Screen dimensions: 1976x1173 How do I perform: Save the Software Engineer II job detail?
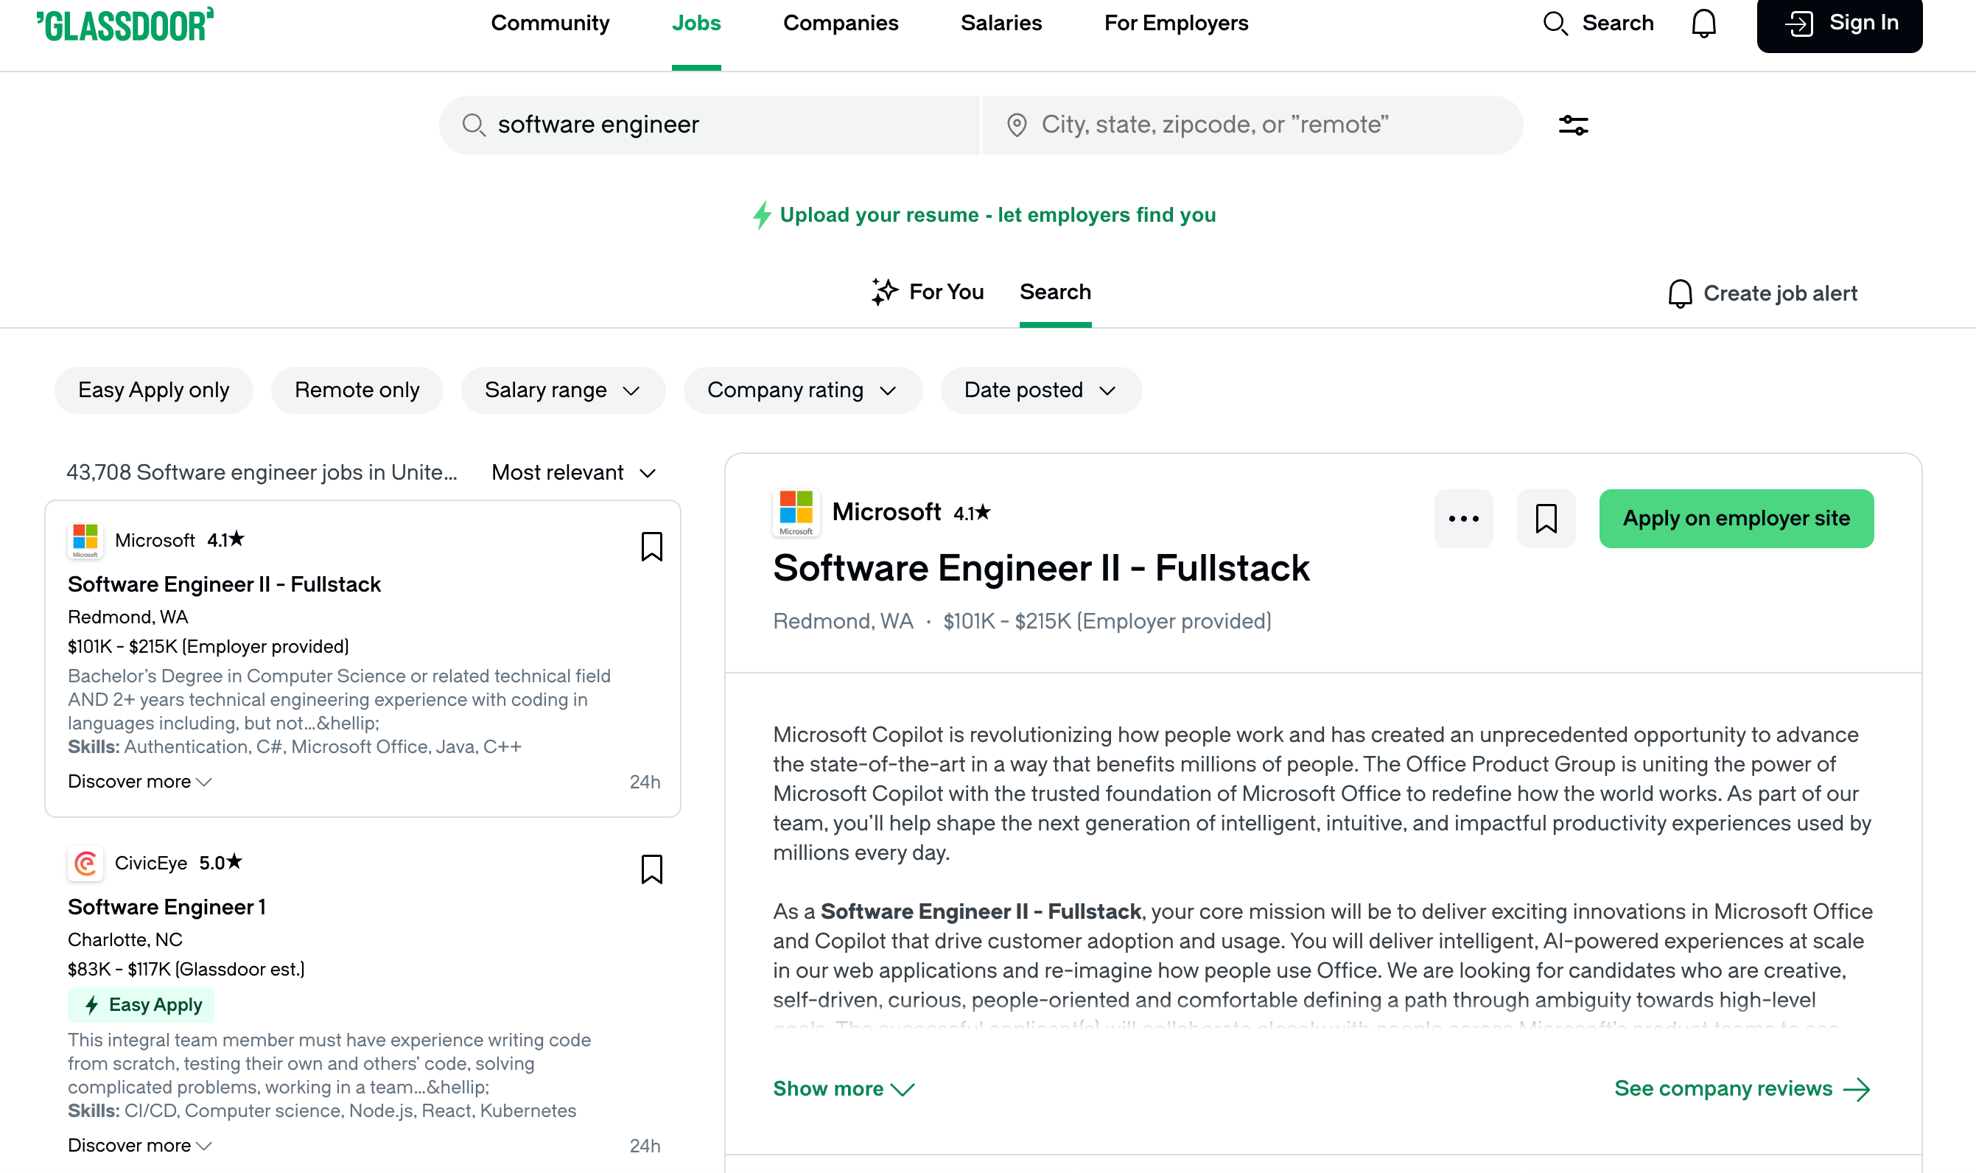pos(1546,519)
